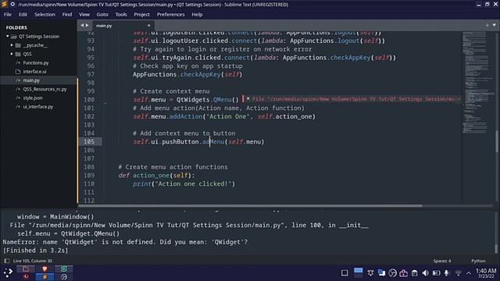This screenshot has height=281, width=500.
Task: Open the clock showing 1:40 AM
Action: coord(486,273)
